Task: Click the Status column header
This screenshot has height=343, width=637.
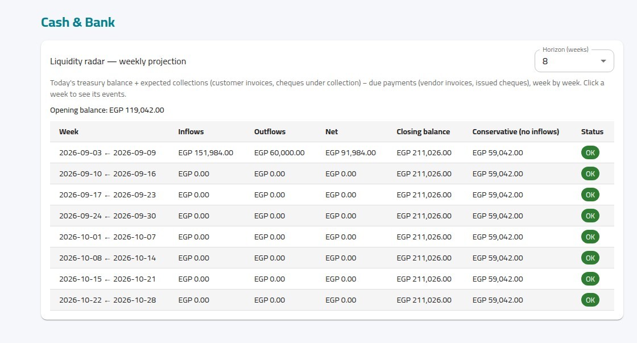Action: pyautogui.click(x=592, y=131)
